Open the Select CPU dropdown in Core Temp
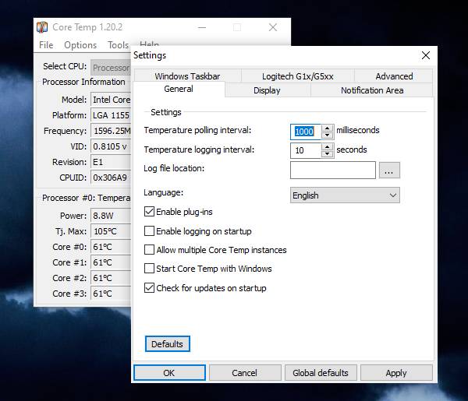468x401 pixels. (111, 68)
